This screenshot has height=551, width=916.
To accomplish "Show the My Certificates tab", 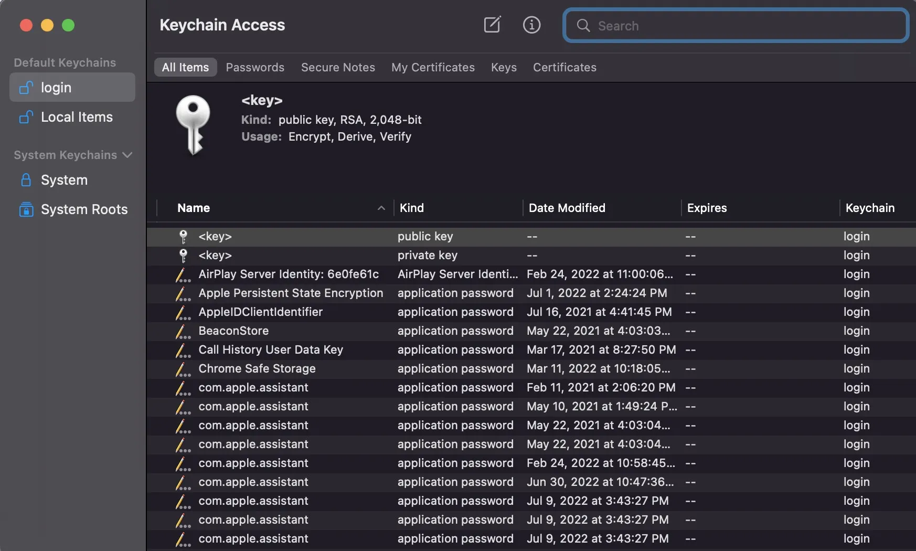I will pyautogui.click(x=433, y=67).
